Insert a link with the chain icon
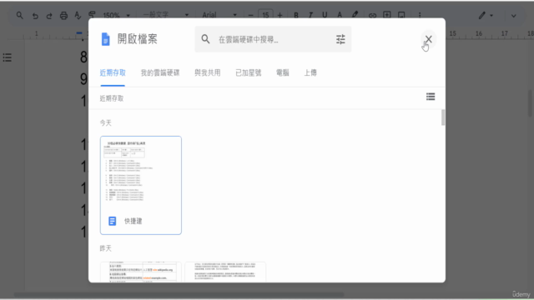Image resolution: width=534 pixels, height=300 pixels. [372, 15]
